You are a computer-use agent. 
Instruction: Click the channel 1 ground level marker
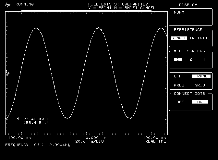point(7,74)
